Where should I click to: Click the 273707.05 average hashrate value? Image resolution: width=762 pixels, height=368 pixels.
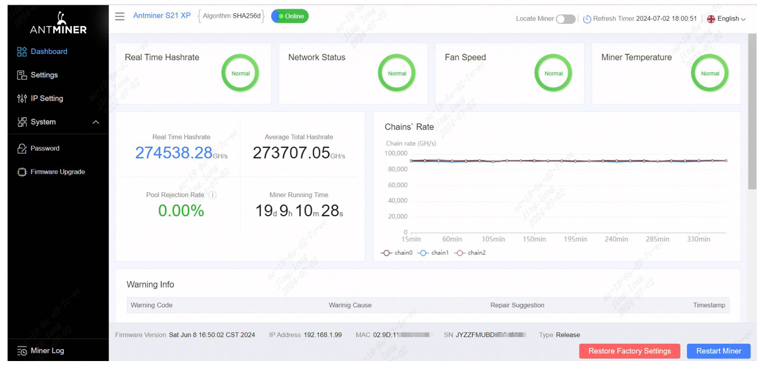[x=291, y=153]
